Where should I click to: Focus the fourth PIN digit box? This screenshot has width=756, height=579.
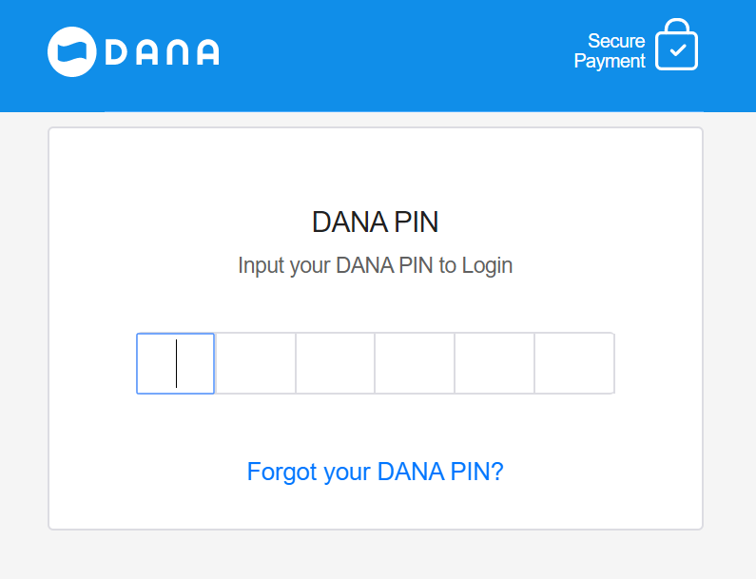coord(416,363)
